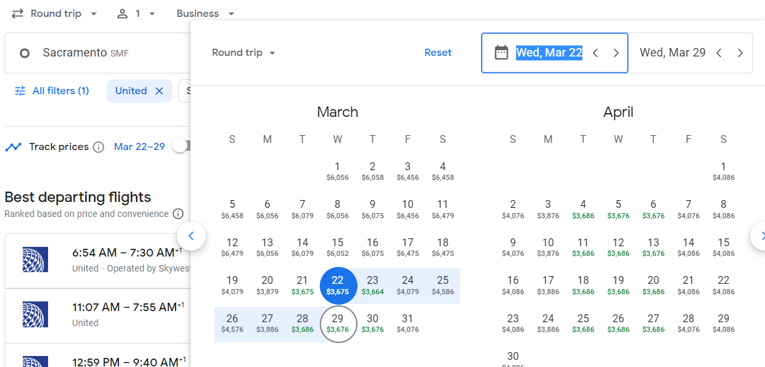The width and height of the screenshot is (765, 367).
Task: Click the Sacramento SMF origin field
Action: click(x=97, y=53)
